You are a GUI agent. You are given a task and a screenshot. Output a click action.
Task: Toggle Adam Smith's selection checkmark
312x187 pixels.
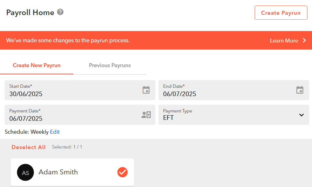tap(122, 172)
